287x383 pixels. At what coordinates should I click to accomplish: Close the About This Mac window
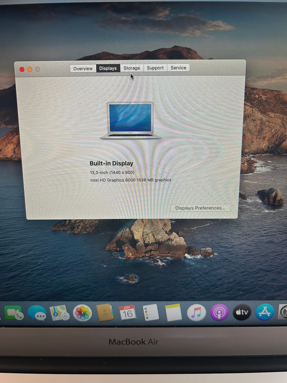22,69
